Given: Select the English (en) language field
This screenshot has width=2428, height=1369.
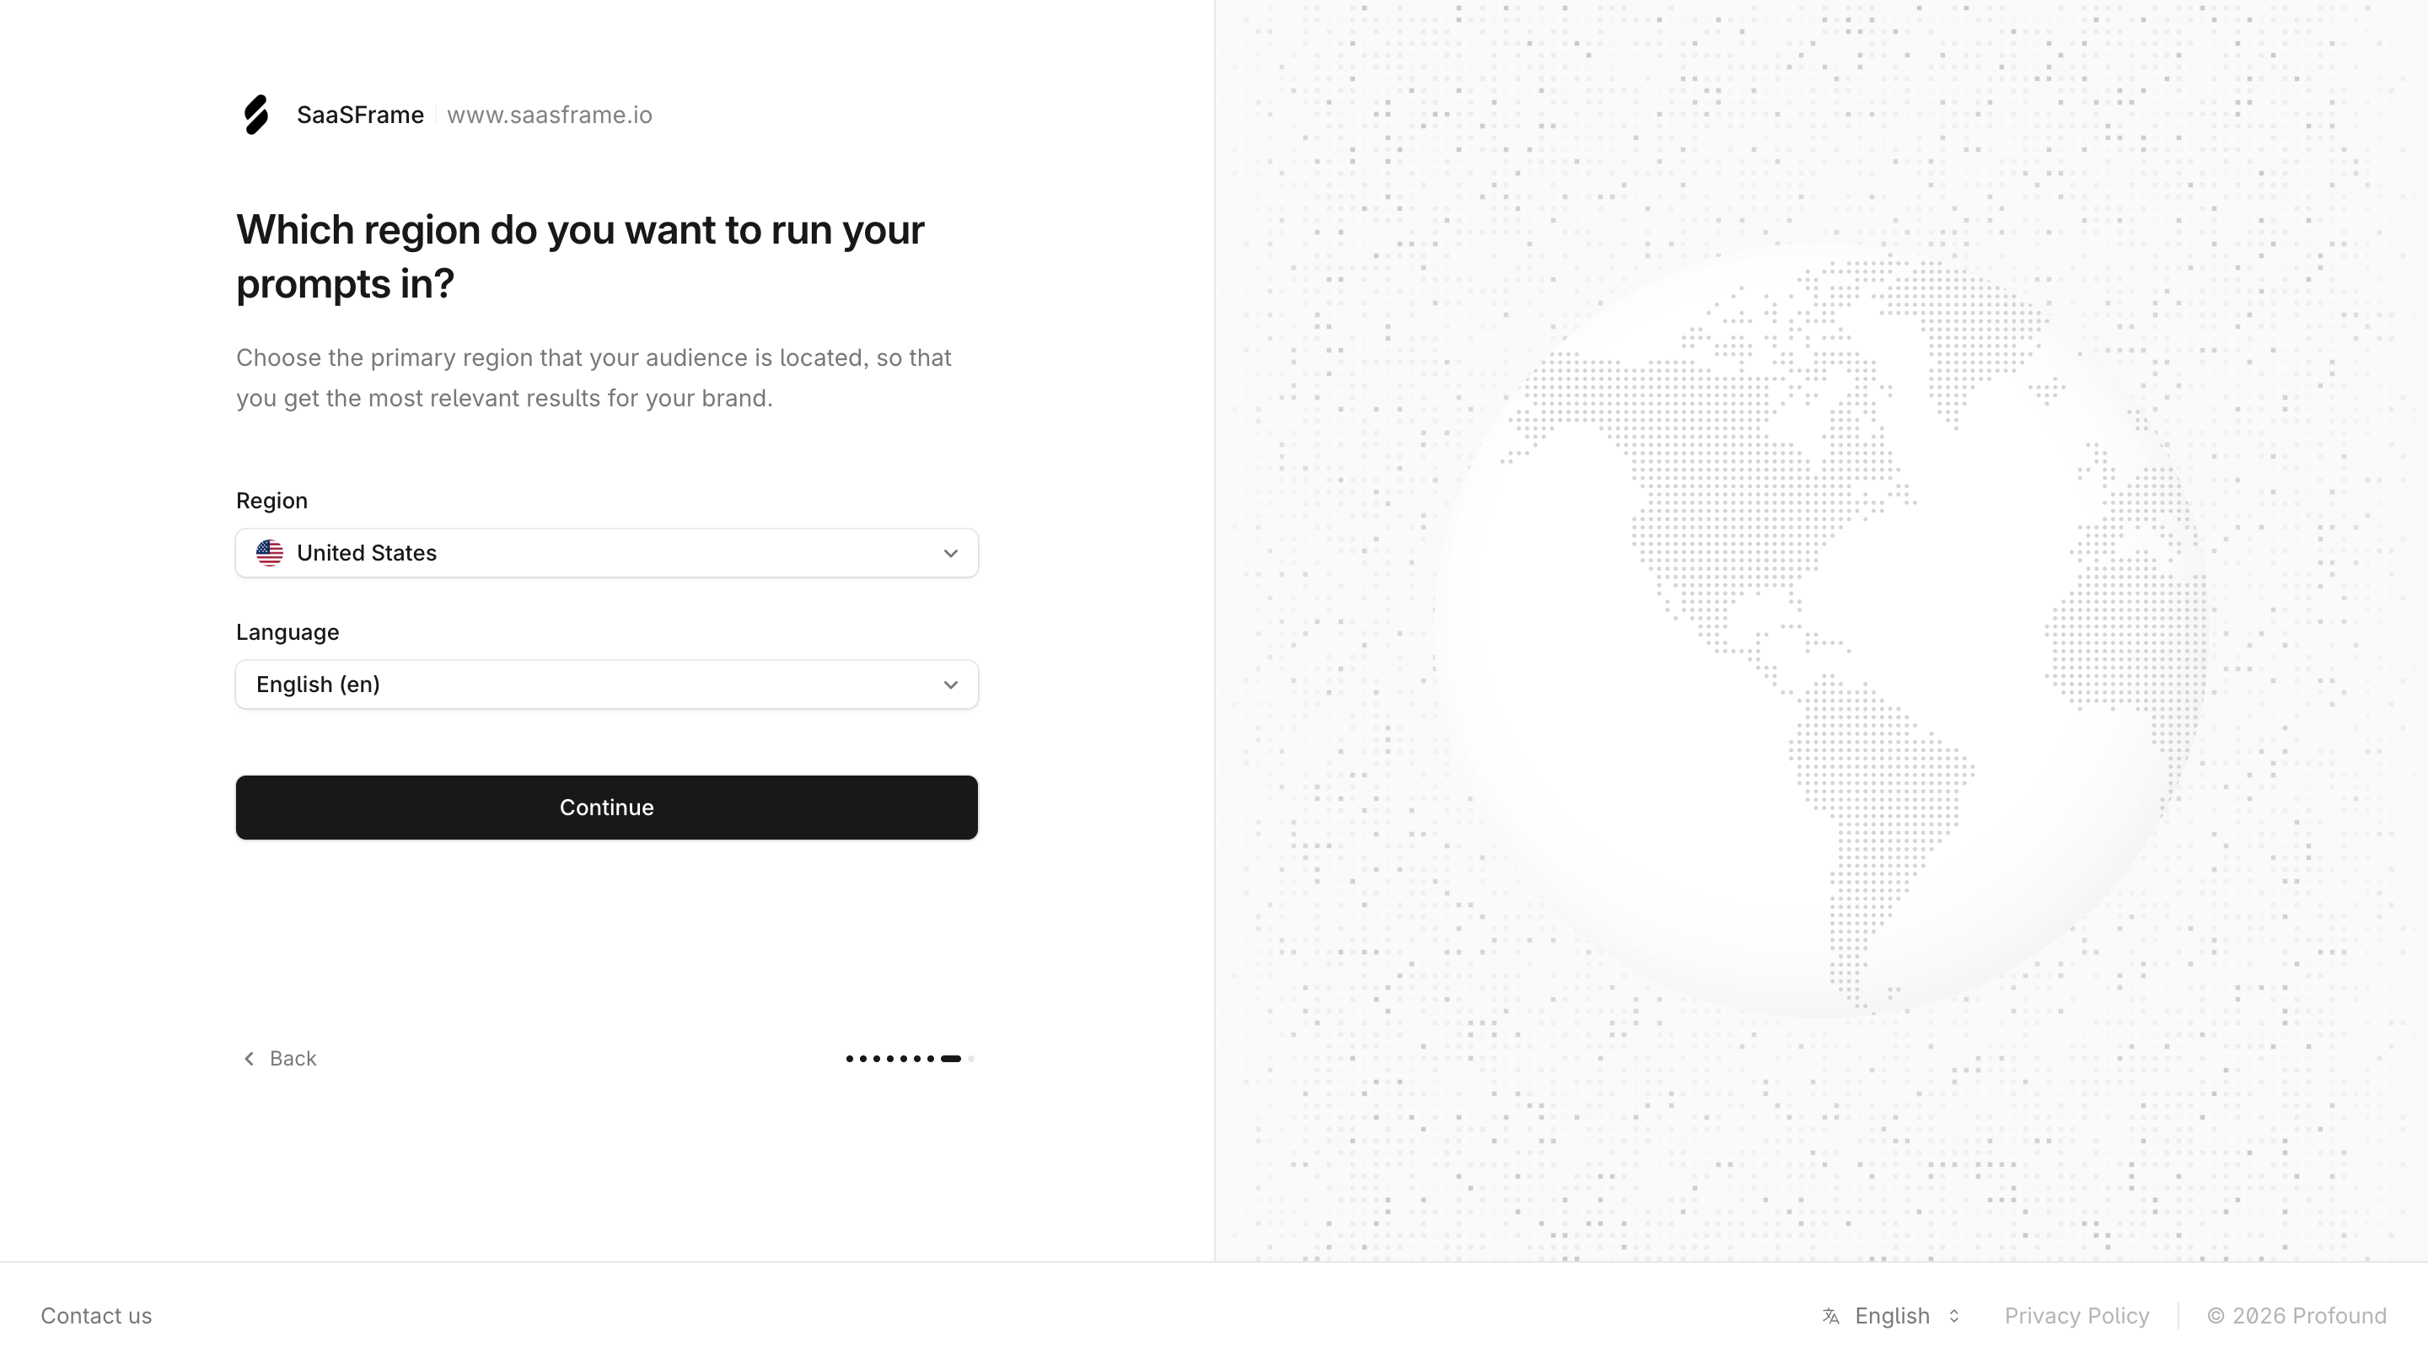Looking at the screenshot, I should 607,685.
